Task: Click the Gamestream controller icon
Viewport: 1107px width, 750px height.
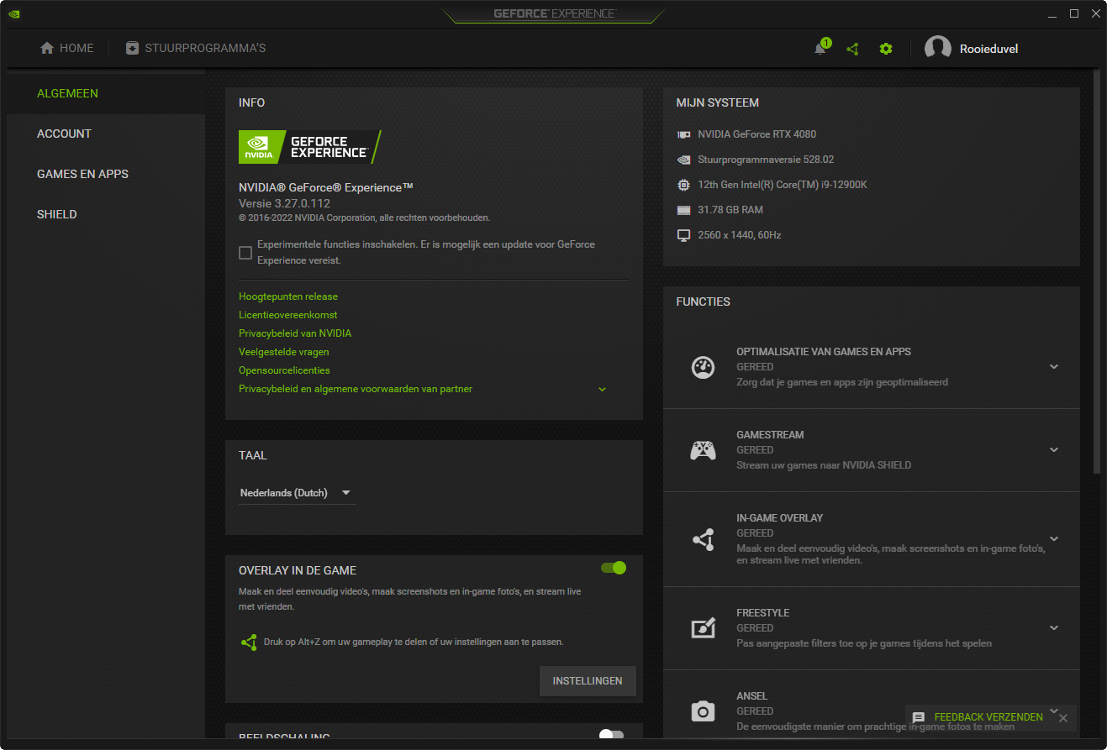Action: [703, 450]
